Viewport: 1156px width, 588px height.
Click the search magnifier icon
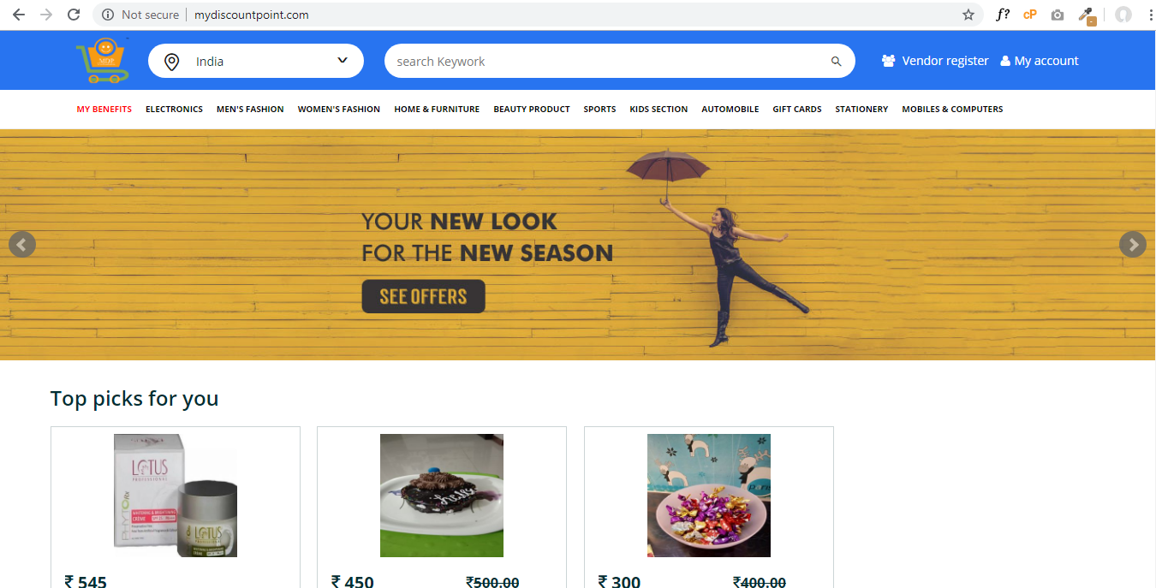tap(837, 62)
